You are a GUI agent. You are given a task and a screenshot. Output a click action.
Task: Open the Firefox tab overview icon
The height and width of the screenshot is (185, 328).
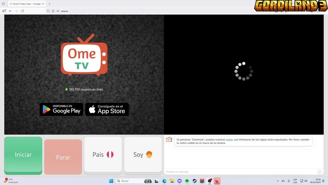point(3,4)
